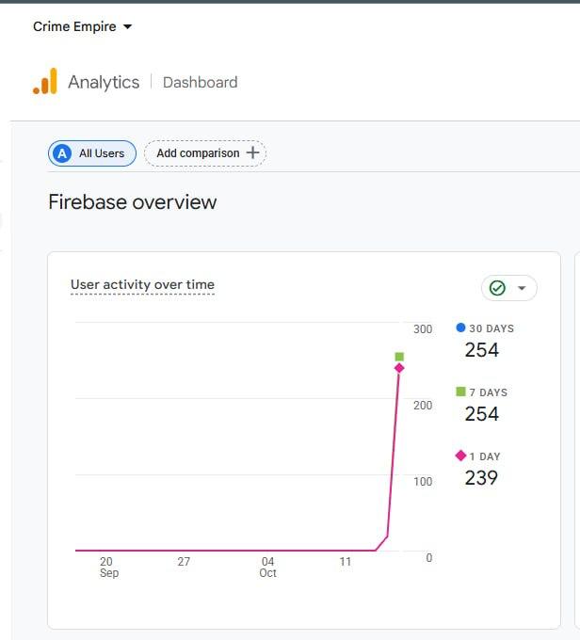Click the Firebase overview heading

(x=133, y=202)
